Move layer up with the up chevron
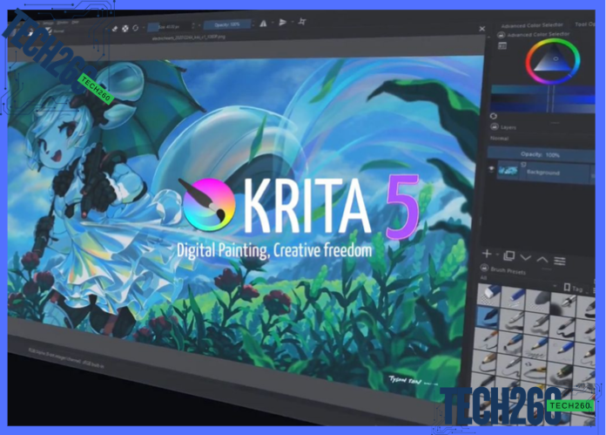This screenshot has width=606, height=435. pos(542,259)
